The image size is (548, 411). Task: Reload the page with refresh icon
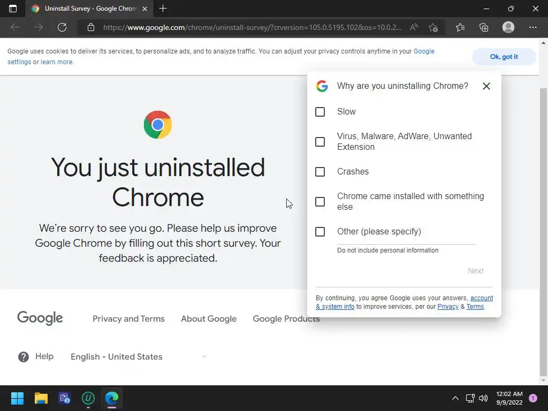[62, 27]
